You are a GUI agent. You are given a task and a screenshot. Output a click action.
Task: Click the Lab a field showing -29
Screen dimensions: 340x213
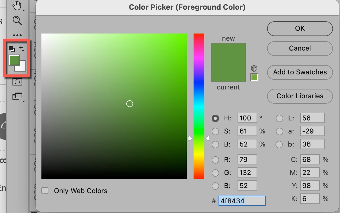point(312,131)
